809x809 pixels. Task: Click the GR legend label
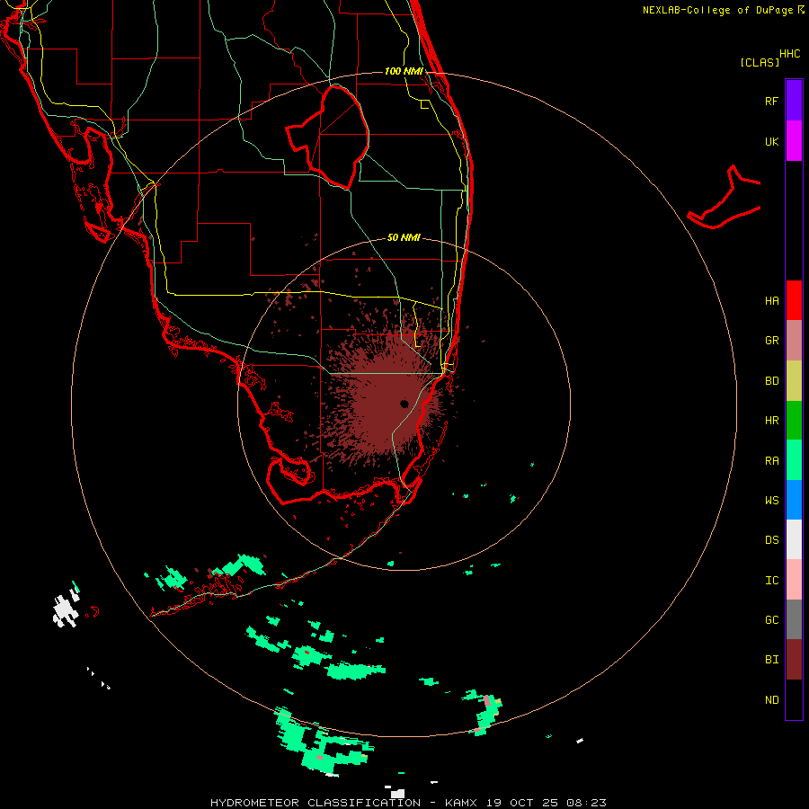(771, 341)
